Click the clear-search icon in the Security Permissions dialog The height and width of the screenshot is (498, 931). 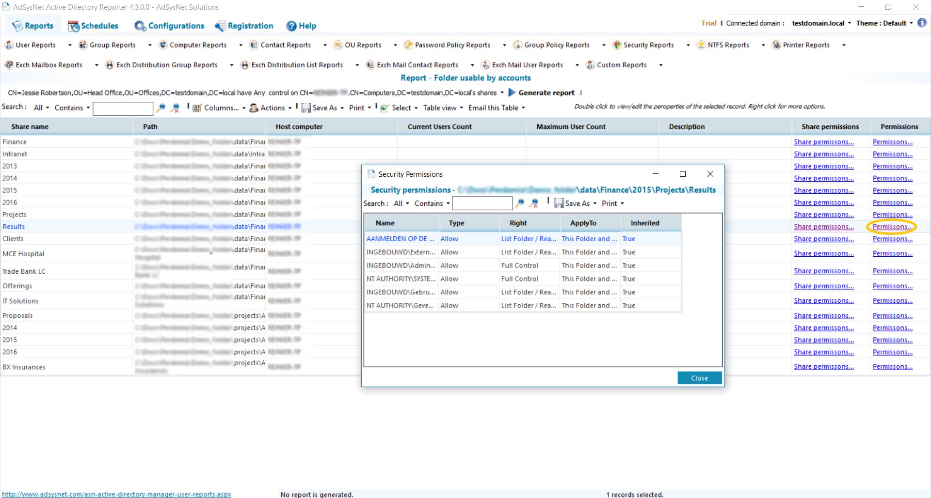(x=534, y=203)
